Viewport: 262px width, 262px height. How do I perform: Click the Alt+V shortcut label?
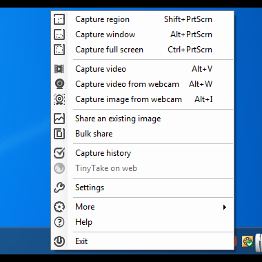pyautogui.click(x=202, y=69)
